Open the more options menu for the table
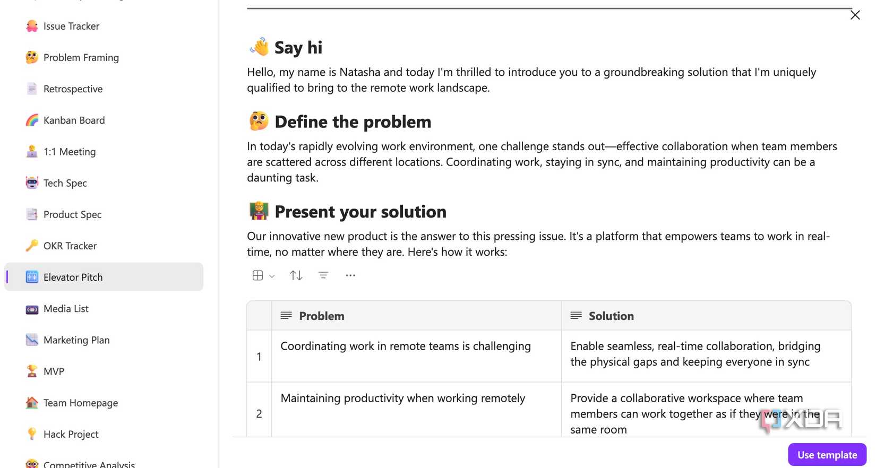876x468 pixels. [x=350, y=275]
